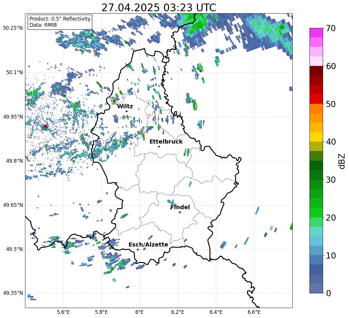Click the 49.5°N latitude label
Viewport: 349px width, 318px height.
(14, 249)
